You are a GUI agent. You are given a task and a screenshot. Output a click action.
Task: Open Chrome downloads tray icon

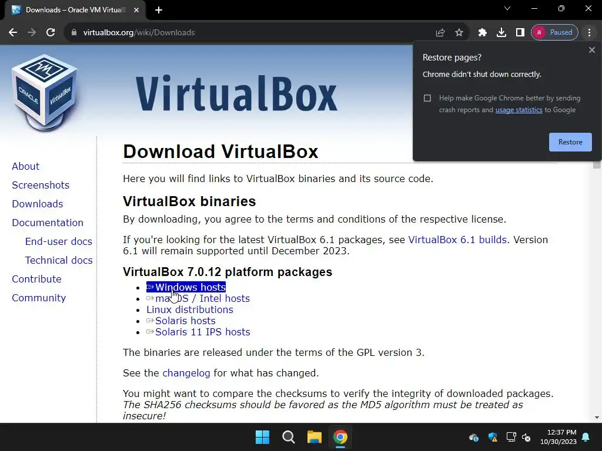tap(501, 33)
